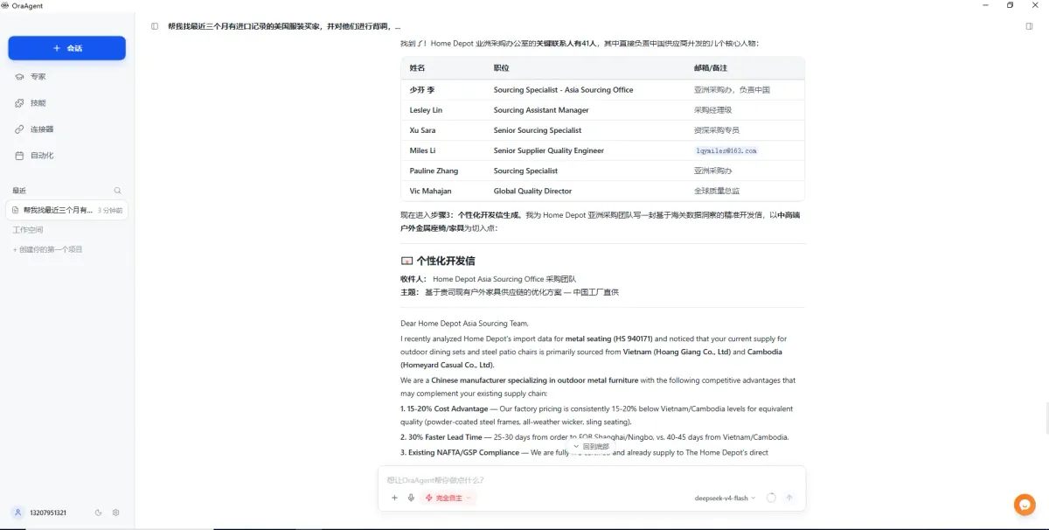Viewport: 1049px width, 530px height.
Task: Click the 回到底部 back-to-bottom button
Action: pos(592,446)
